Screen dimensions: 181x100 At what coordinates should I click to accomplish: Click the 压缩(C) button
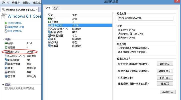[x=165, y=83]
